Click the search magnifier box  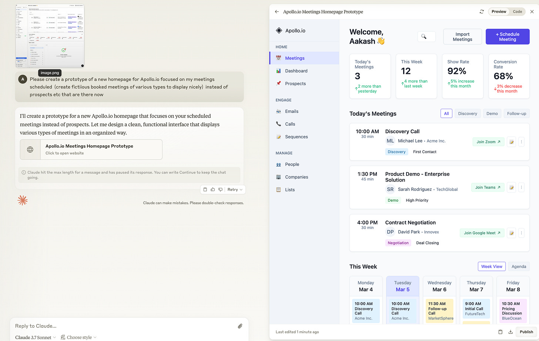tap(426, 37)
